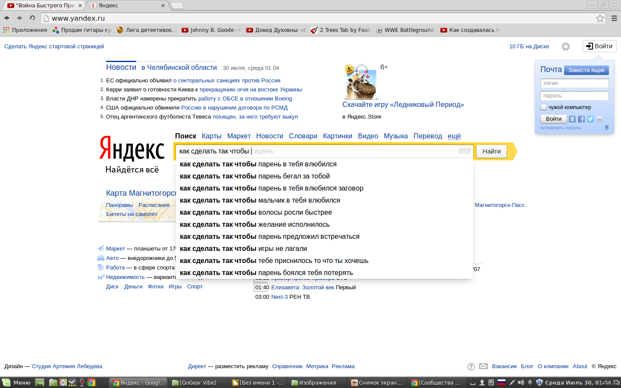Expand the 'ещё' services dropdown

point(454,136)
